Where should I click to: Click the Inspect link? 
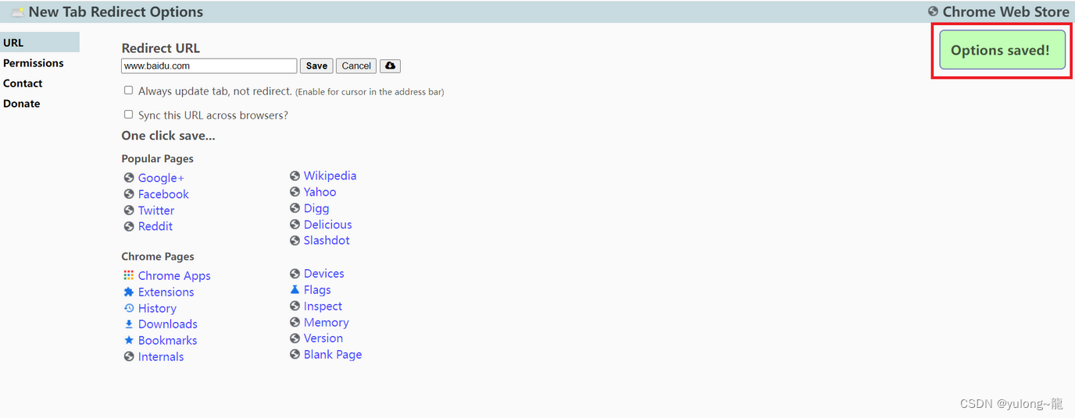click(323, 306)
